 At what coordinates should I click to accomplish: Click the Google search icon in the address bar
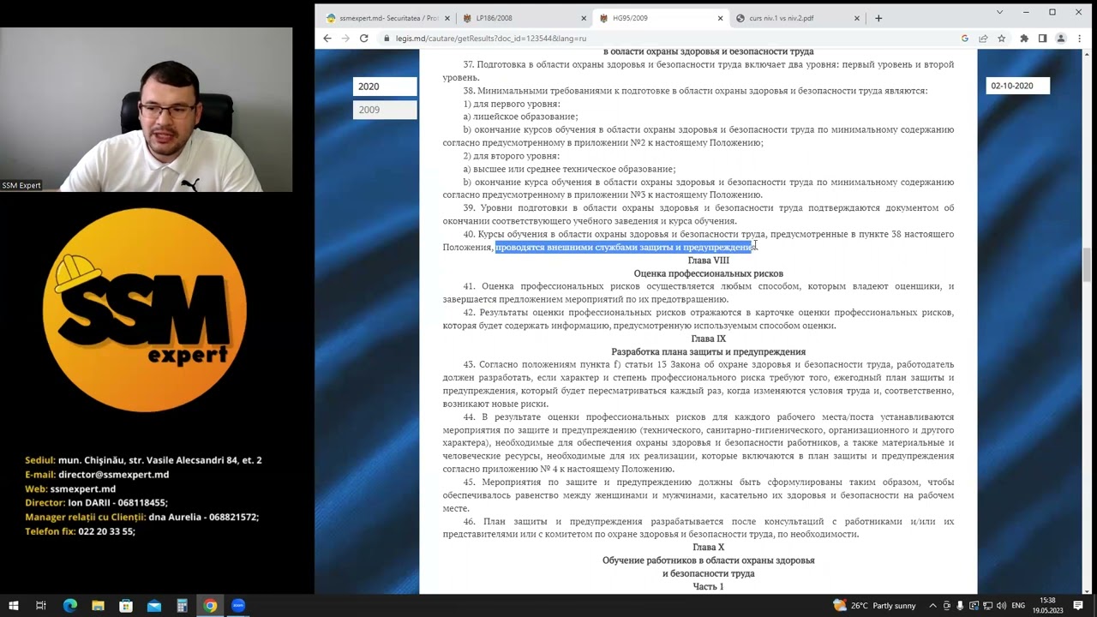click(x=965, y=39)
